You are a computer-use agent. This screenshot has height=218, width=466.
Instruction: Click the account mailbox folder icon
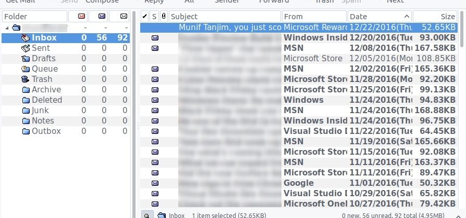point(16,28)
